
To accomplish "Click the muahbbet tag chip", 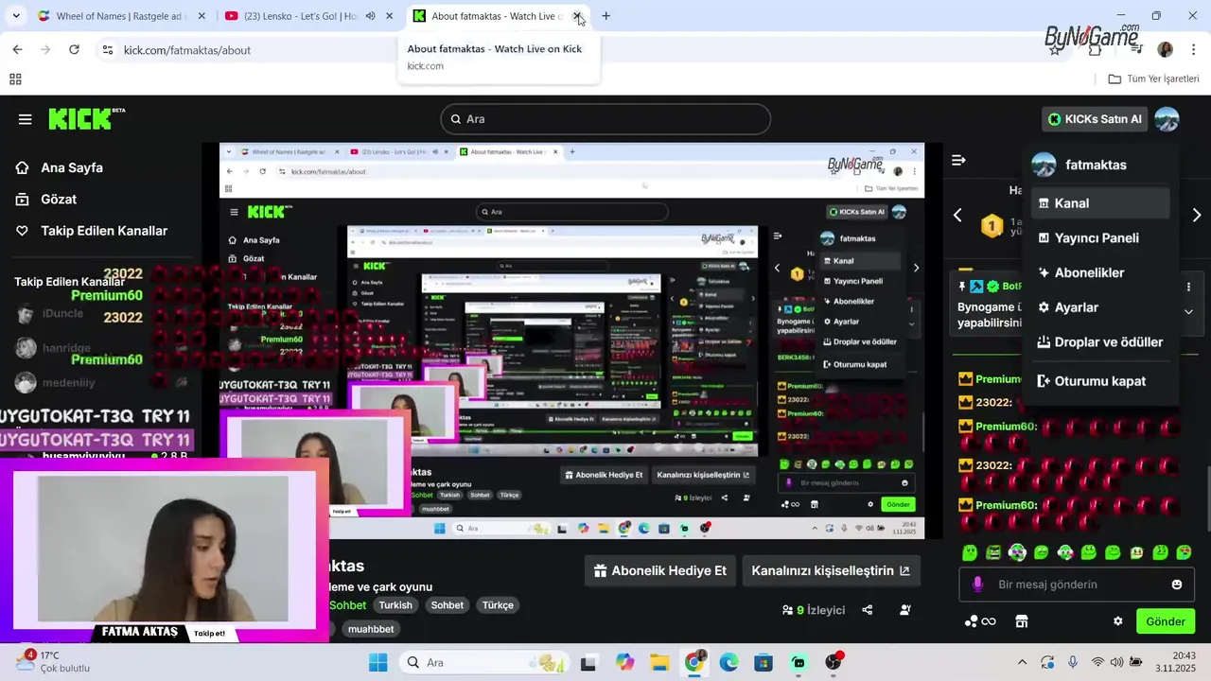I will [370, 629].
